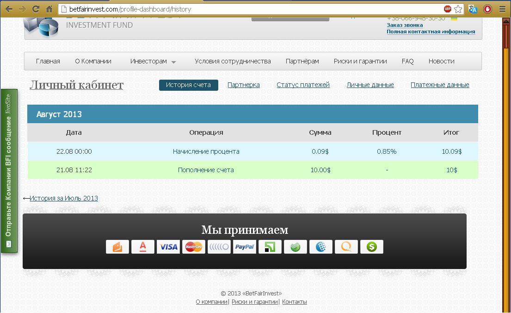Viewport: 511px width, 313px height.
Task: Open Главная menu item
Action: tap(48, 62)
